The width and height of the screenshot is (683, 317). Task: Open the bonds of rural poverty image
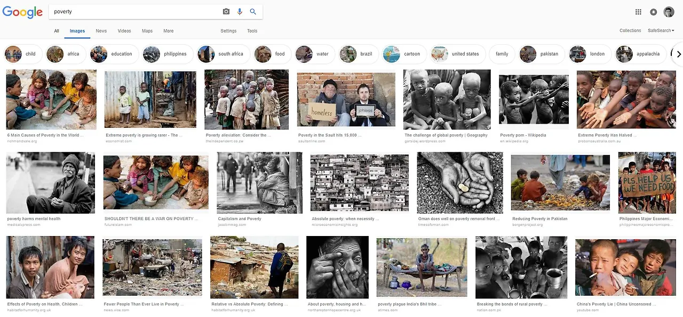coord(521,267)
